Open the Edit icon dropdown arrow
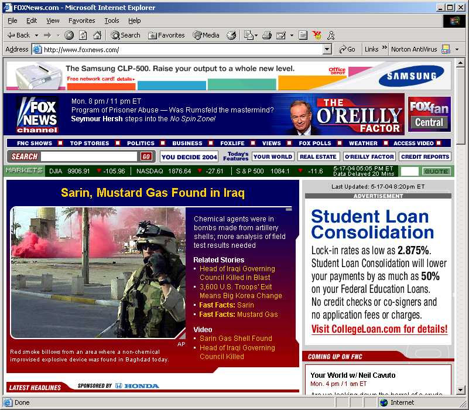The width and height of the screenshot is (469, 410). [292, 36]
